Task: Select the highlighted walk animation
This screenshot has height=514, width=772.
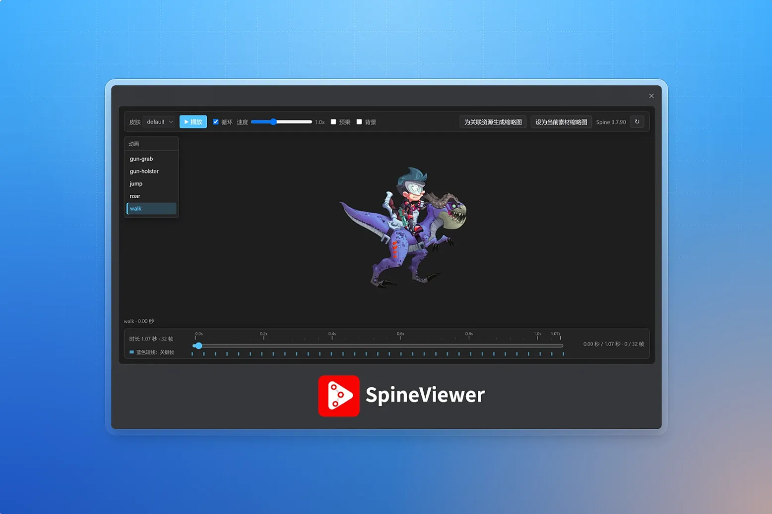Action: 151,209
